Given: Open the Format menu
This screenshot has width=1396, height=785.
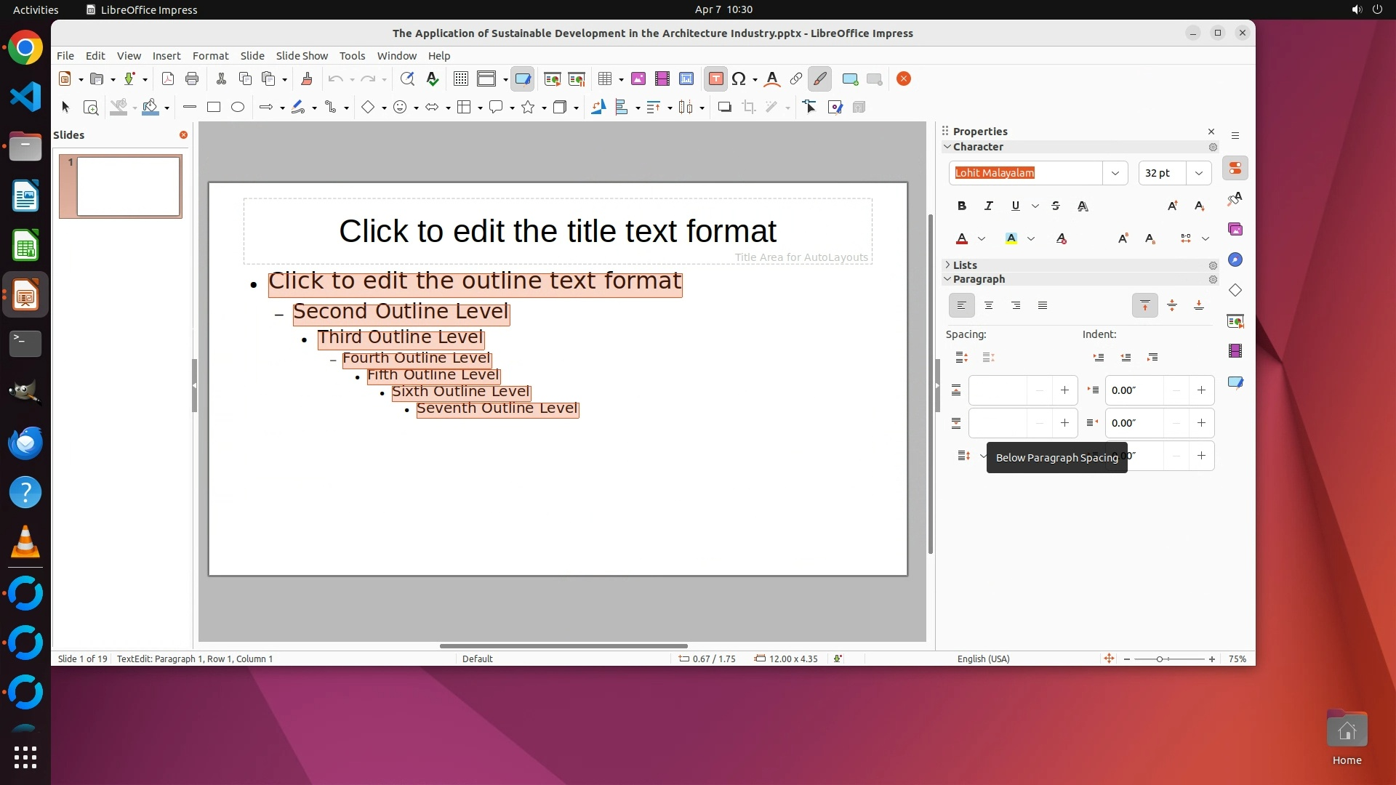Looking at the screenshot, I should click(x=210, y=56).
